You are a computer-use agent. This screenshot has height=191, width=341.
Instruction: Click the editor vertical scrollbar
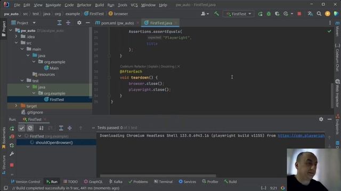pyautogui.click(x=332, y=95)
